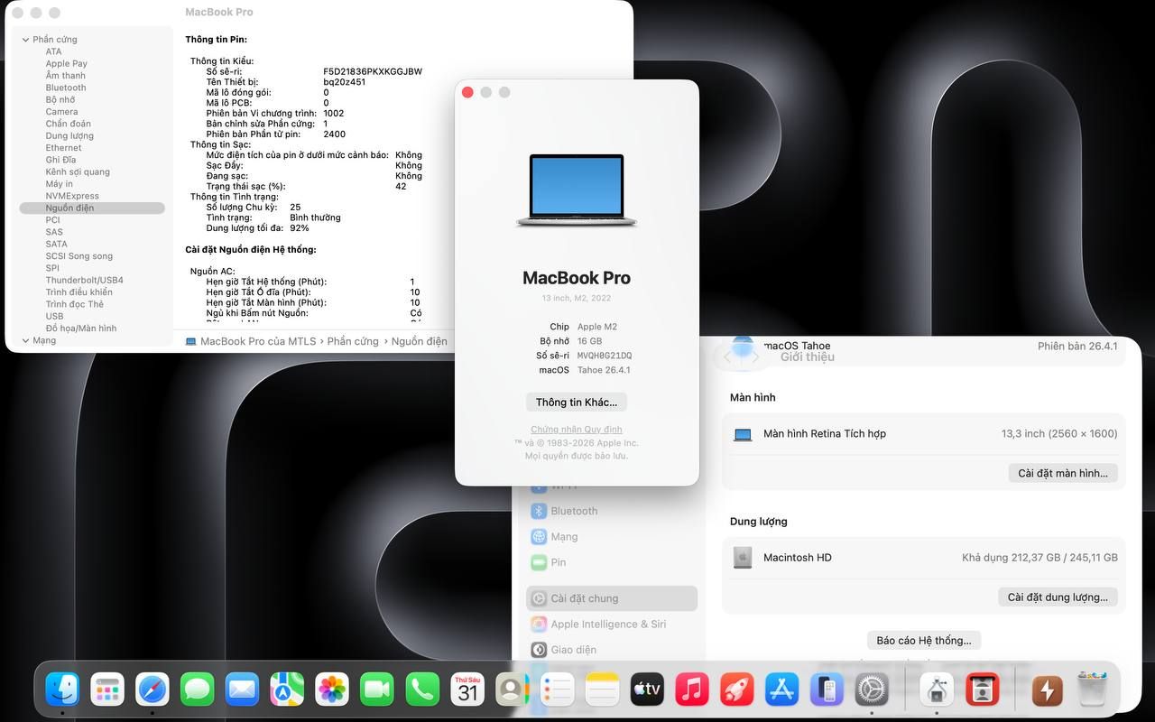Open Photos from the Dock
The image size is (1155, 722).
point(332,690)
